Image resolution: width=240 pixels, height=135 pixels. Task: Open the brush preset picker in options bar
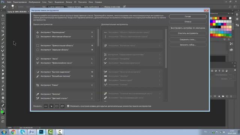[x=13, y=6]
